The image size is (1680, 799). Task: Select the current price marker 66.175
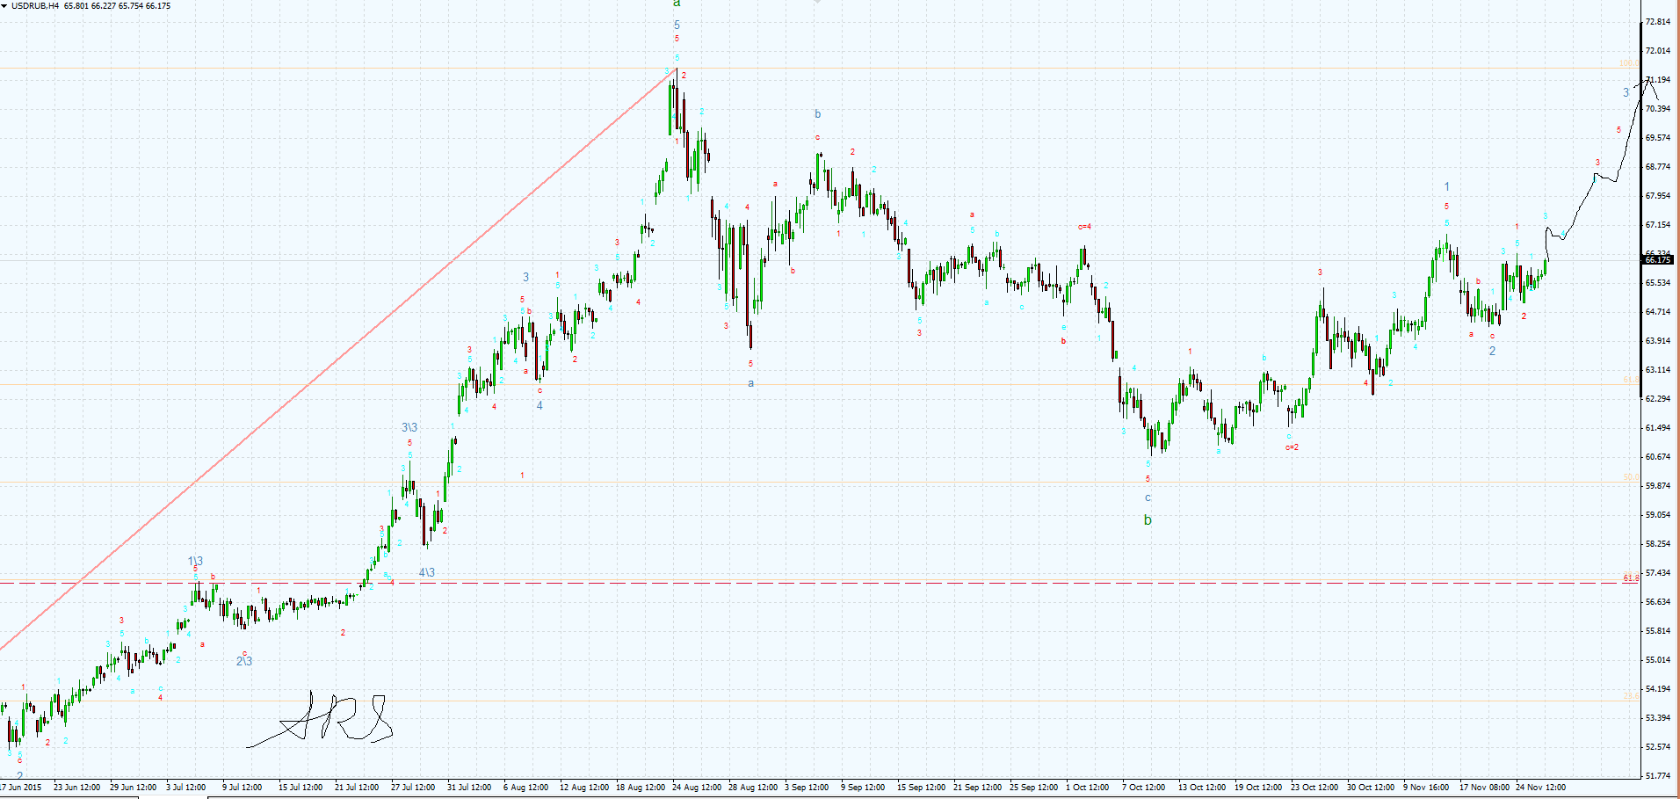(1658, 260)
